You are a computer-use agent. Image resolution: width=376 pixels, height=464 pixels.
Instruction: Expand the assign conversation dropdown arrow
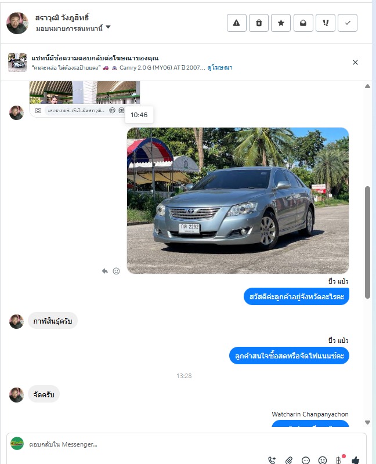(109, 27)
